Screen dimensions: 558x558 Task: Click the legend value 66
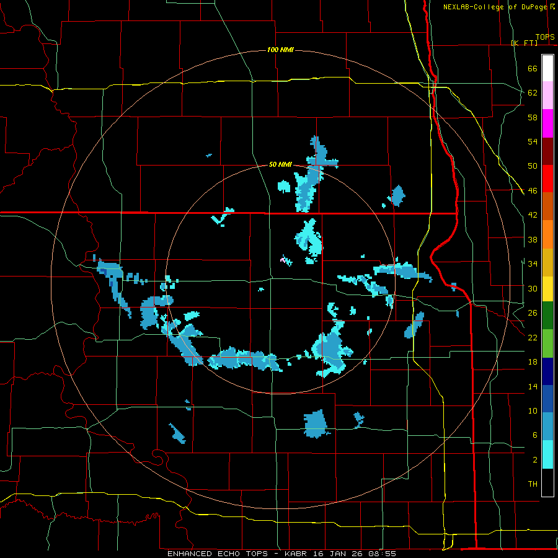[533, 69]
